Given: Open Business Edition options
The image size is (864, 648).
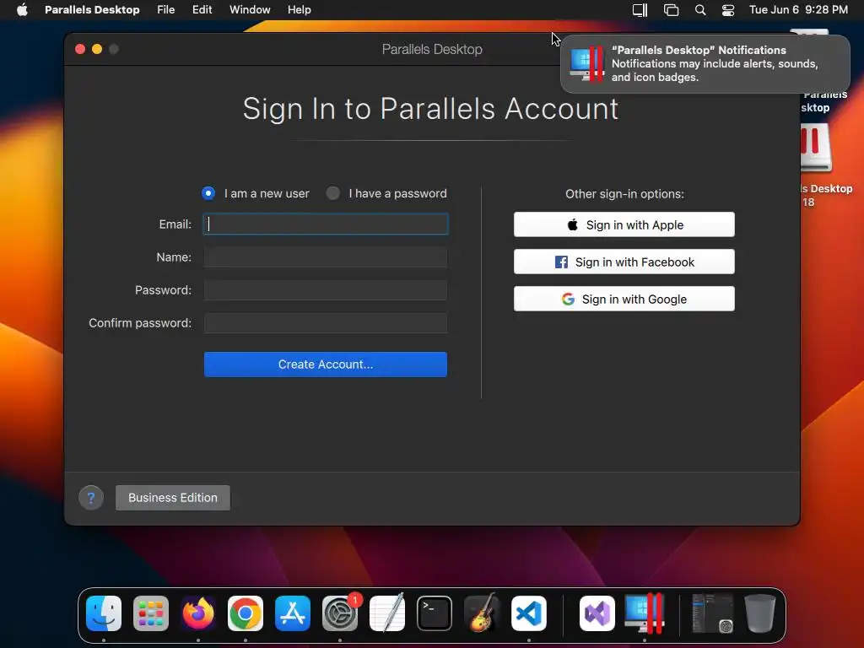Looking at the screenshot, I should tap(173, 498).
